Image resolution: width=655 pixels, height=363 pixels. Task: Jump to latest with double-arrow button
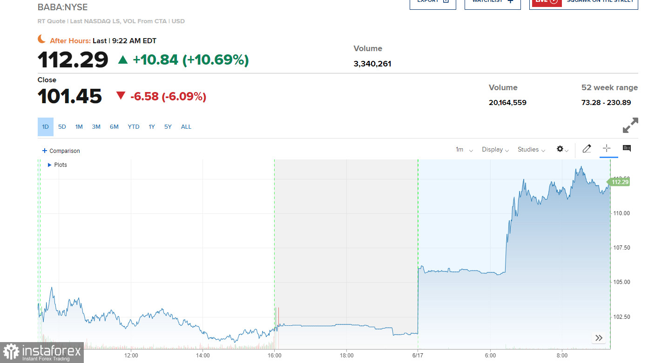point(599,338)
